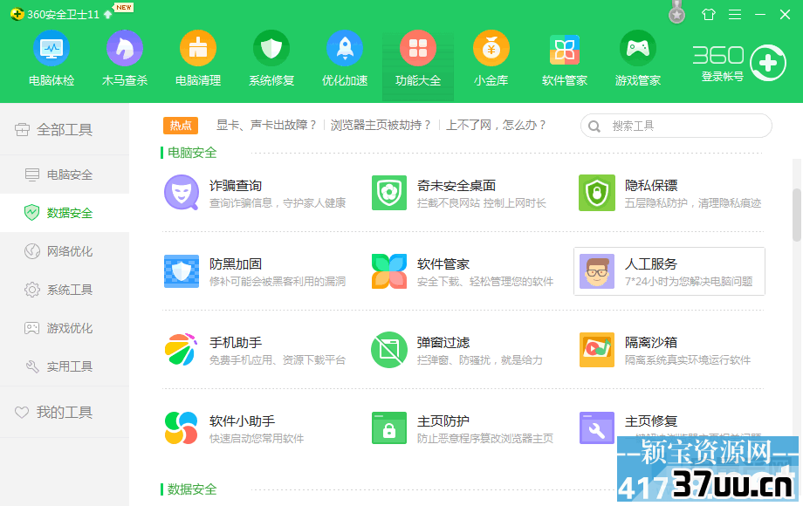Click description 拦截不良网站 控制上网时长
This screenshot has width=803, height=506.
482,203
